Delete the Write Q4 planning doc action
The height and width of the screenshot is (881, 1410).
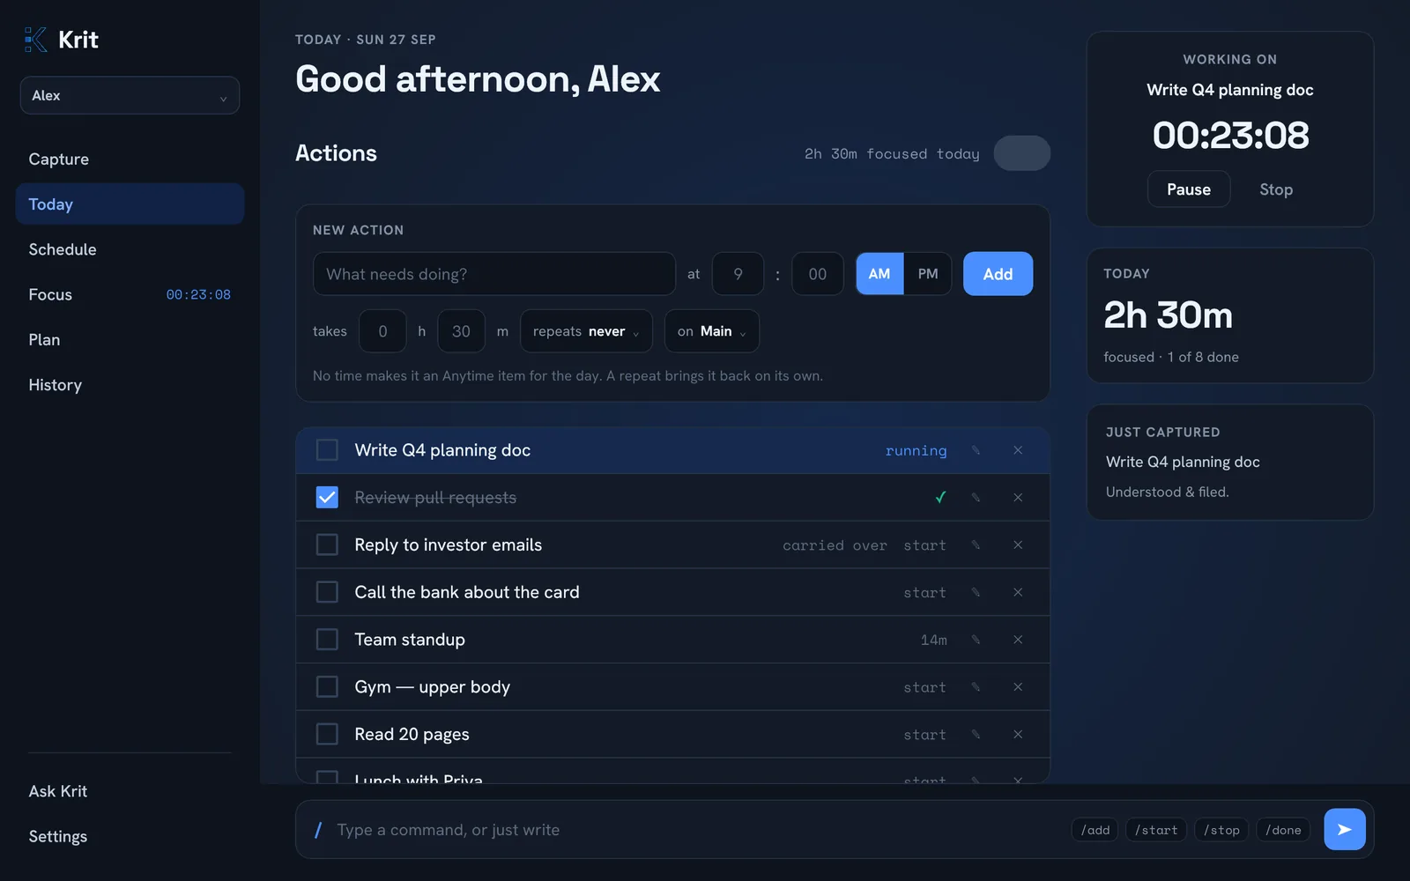pyautogui.click(x=1018, y=450)
